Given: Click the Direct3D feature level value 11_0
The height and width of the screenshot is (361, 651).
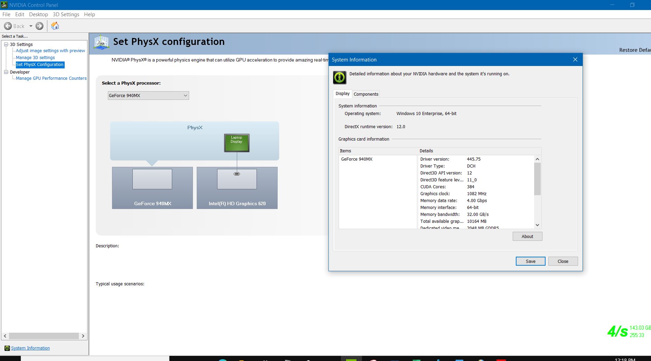Looking at the screenshot, I should [x=472, y=180].
